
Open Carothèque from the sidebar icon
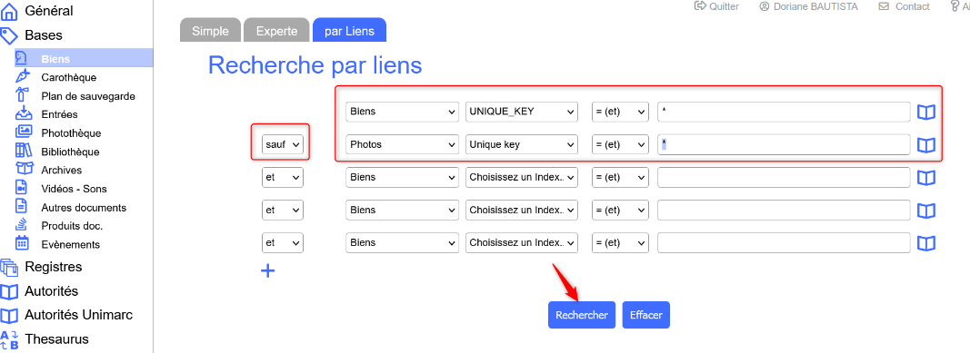[22, 76]
